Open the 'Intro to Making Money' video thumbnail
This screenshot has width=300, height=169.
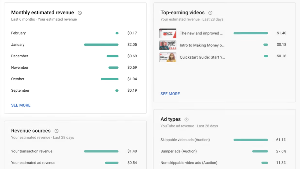(x=168, y=45)
